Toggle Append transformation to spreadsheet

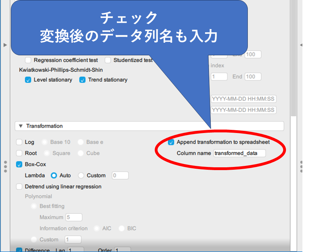pyautogui.click(x=171, y=142)
